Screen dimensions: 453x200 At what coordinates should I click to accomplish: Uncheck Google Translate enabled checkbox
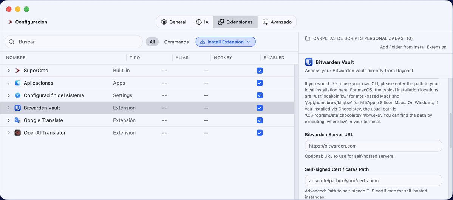tap(260, 120)
